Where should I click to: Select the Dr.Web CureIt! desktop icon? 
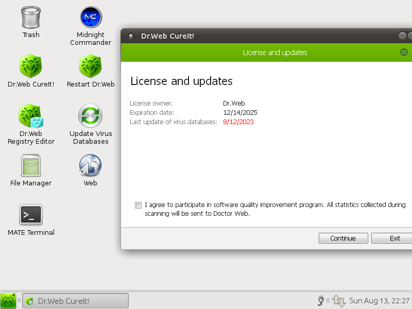pyautogui.click(x=31, y=66)
